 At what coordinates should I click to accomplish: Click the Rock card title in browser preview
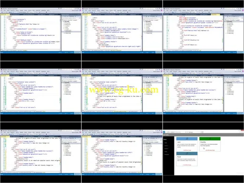[x=179, y=157]
